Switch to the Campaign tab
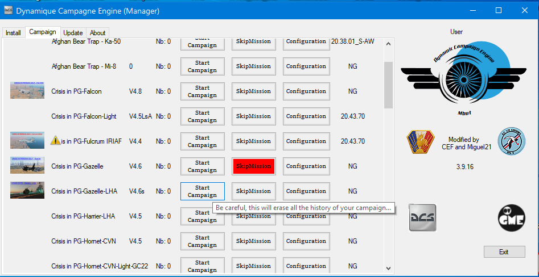The width and height of the screenshot is (539, 277). click(x=43, y=32)
